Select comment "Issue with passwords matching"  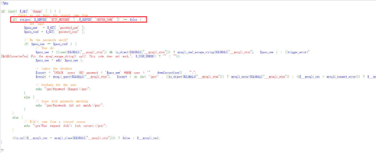(62, 101)
